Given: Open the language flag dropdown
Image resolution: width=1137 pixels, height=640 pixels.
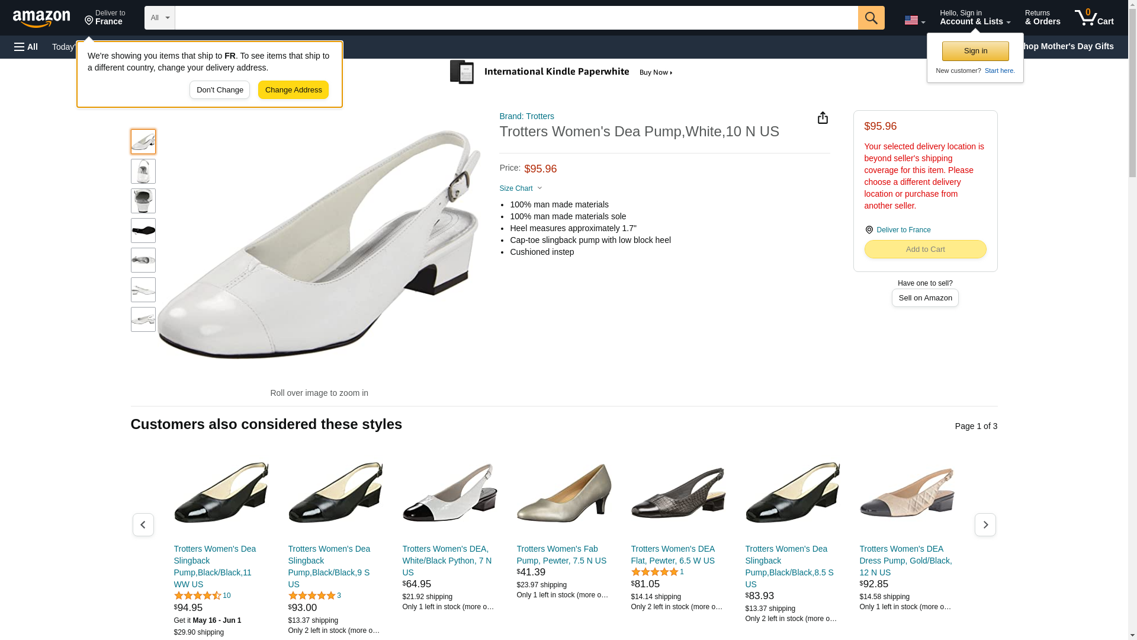Looking at the screenshot, I should [914, 20].
